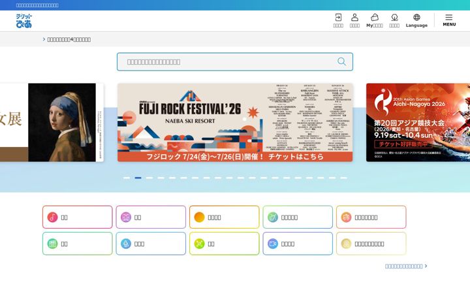The height and width of the screenshot is (294, 470).
Task: Open the hamburger MENU
Action: (449, 20)
